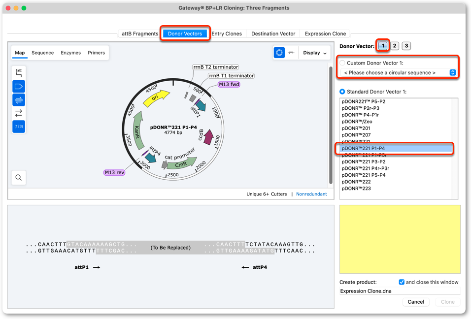471x319 pixels.
Task: Click the swap arrows flip icon
Action: (19, 113)
